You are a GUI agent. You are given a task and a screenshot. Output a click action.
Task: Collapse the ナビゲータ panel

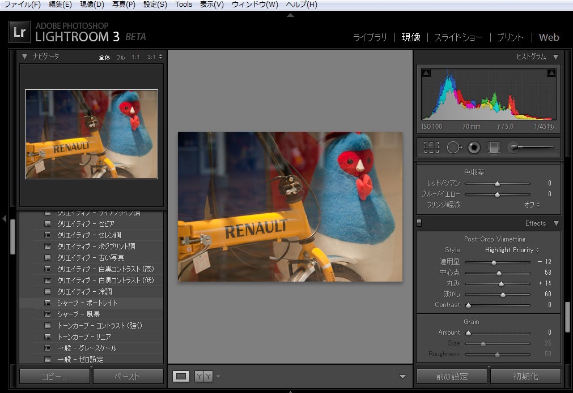point(25,57)
